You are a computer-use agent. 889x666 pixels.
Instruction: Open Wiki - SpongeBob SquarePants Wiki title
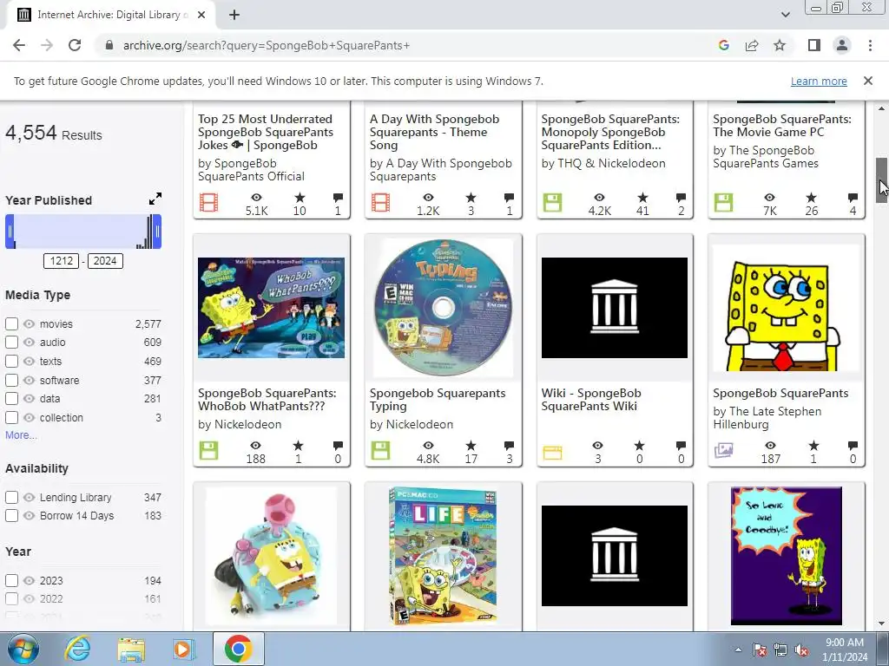pos(590,399)
